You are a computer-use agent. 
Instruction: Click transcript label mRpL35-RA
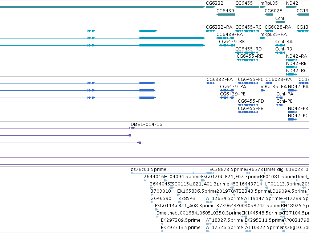[273, 34]
